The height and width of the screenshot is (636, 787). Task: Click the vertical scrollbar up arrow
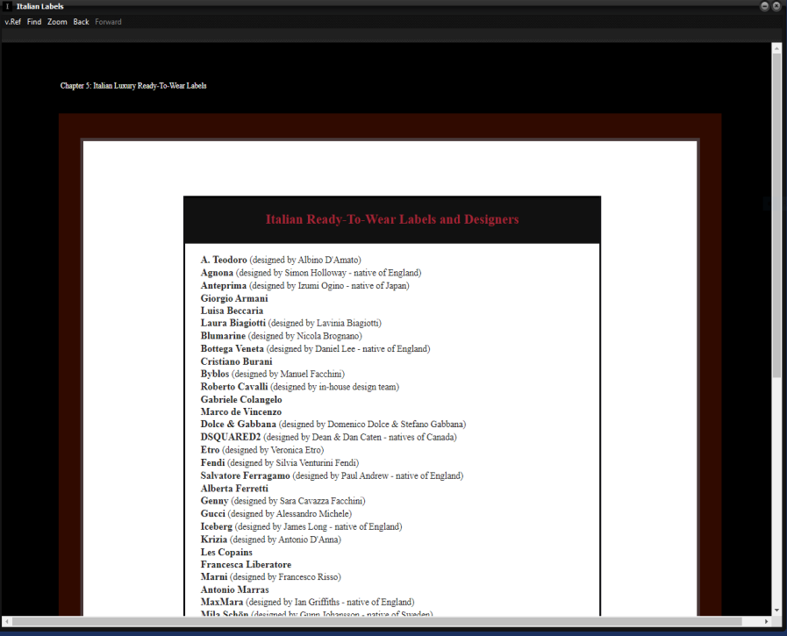tap(776, 49)
